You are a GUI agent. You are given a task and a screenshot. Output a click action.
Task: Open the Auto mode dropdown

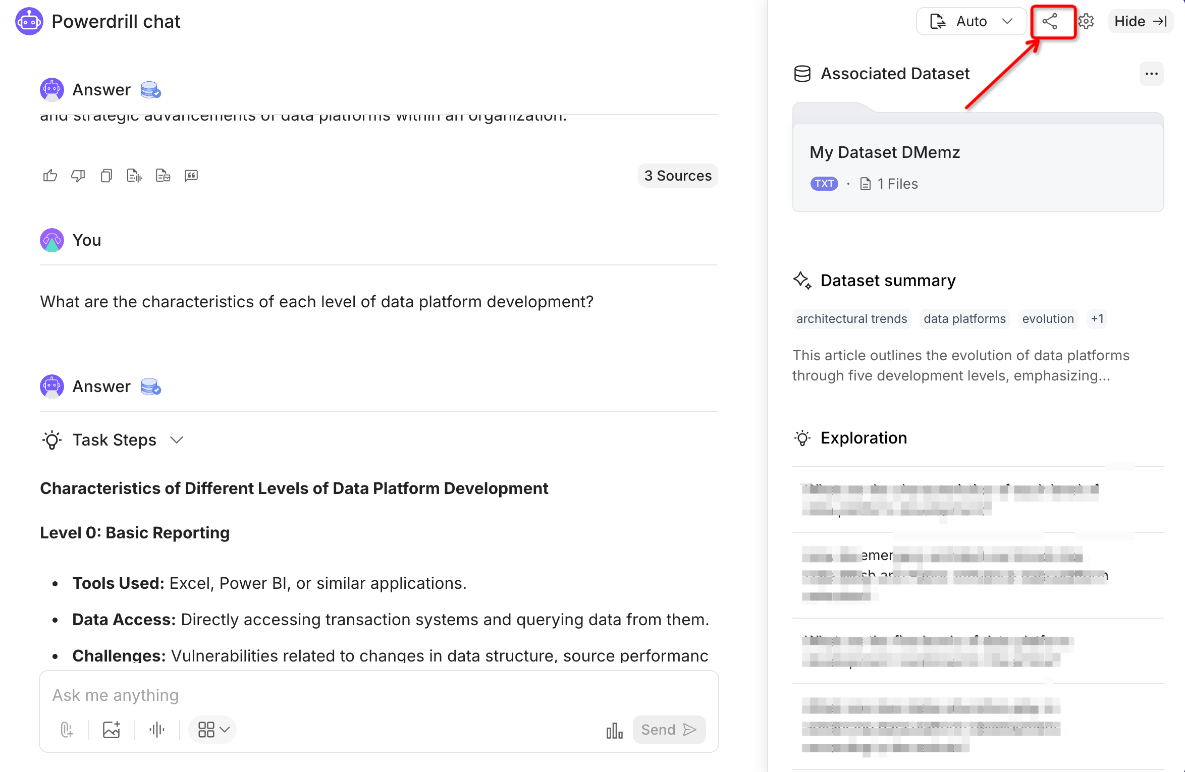pyautogui.click(x=972, y=22)
